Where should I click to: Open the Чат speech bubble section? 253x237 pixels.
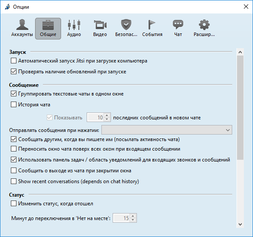click(178, 29)
